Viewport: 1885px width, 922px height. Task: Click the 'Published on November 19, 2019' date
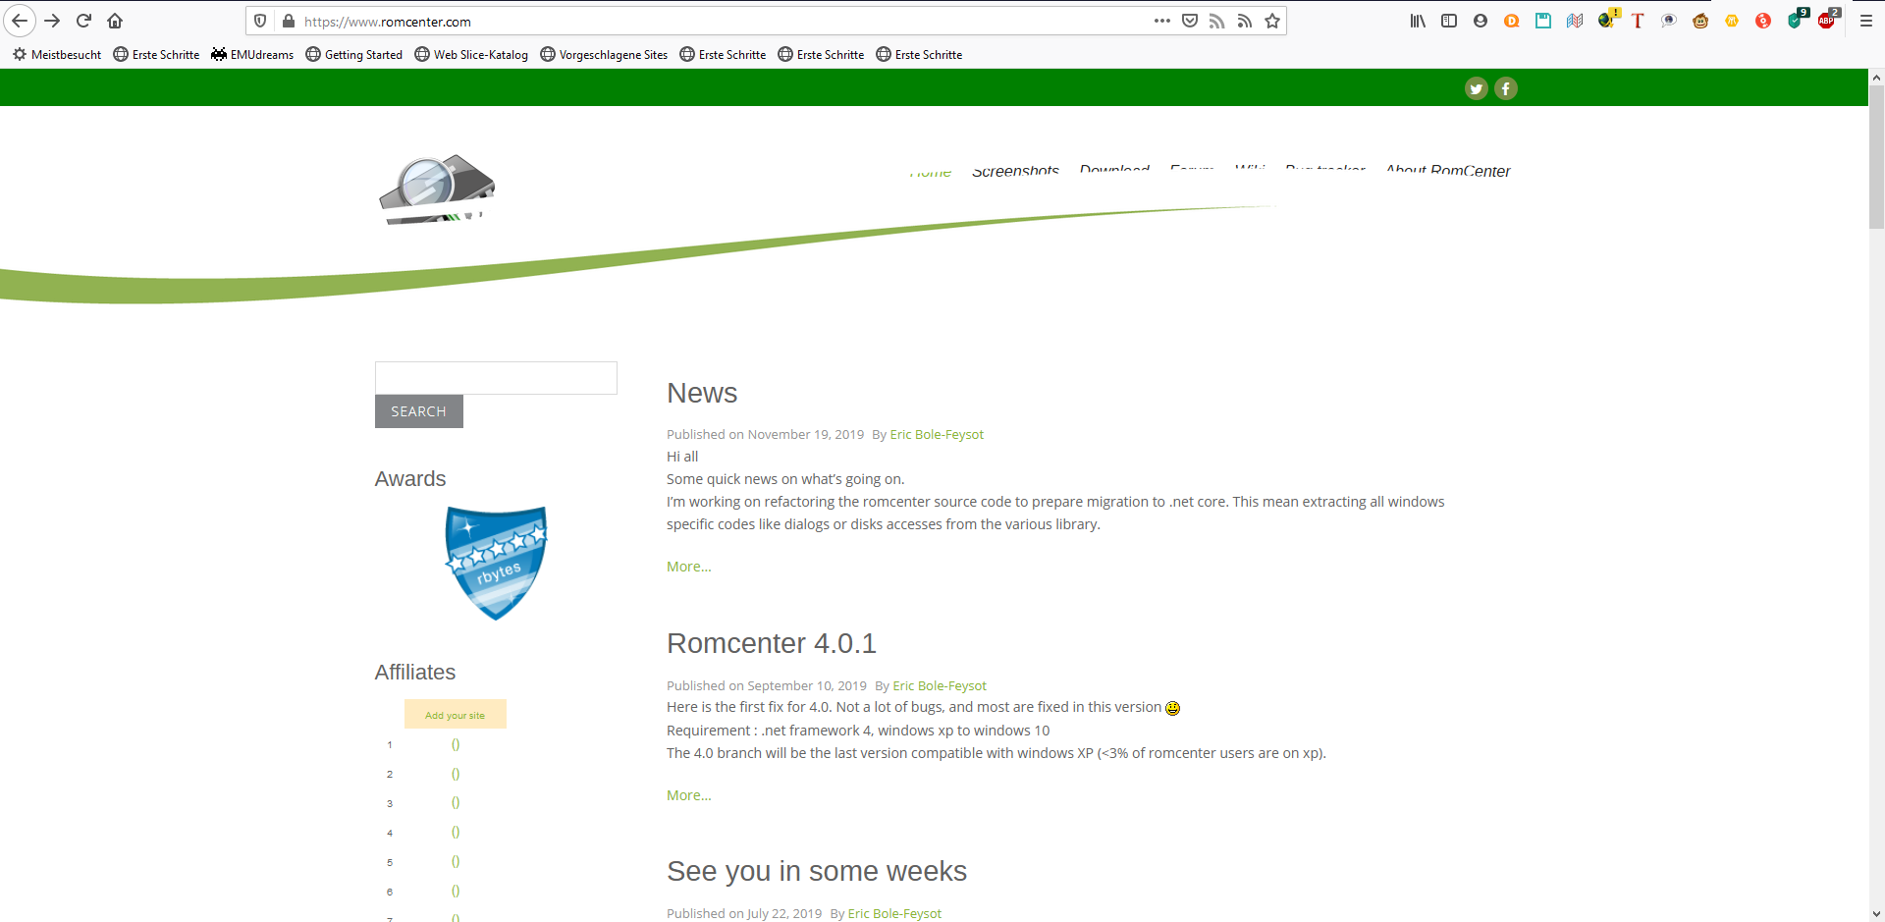pyautogui.click(x=766, y=434)
